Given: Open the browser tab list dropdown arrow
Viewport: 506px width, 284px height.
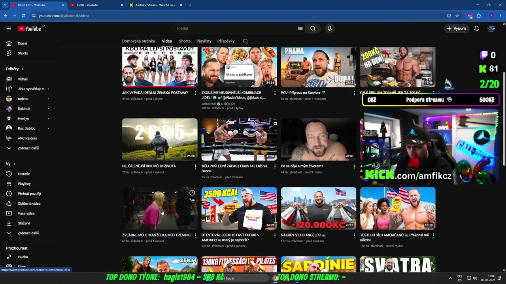Looking at the screenshot, I should coord(5,5).
